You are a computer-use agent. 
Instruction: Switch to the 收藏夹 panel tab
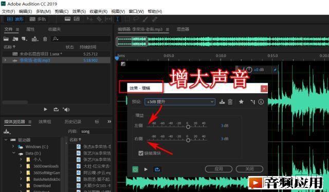coord(54,29)
